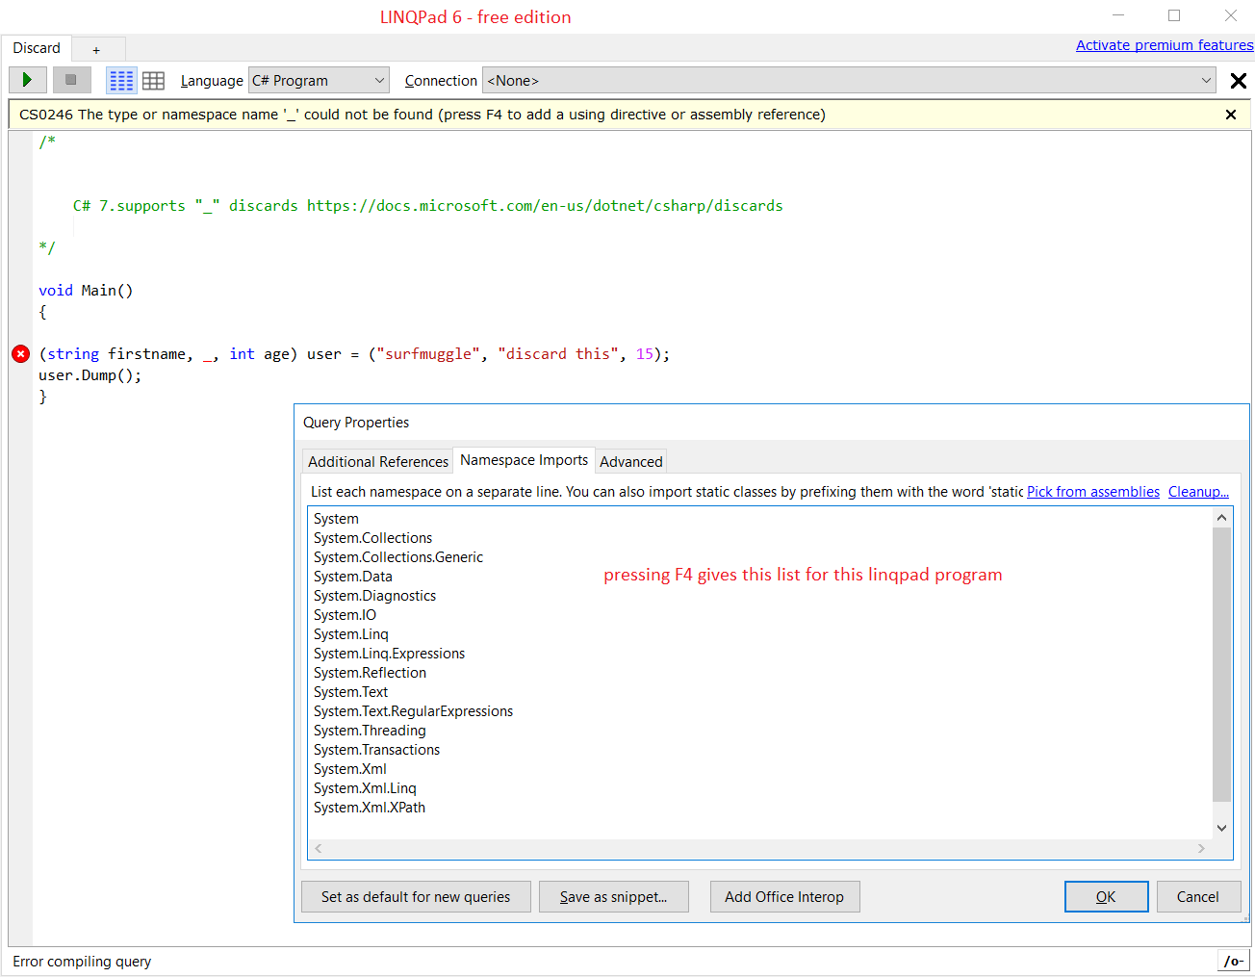Dismiss the CS0246 error message bar
This screenshot has height=977, width=1255.
[1231, 115]
